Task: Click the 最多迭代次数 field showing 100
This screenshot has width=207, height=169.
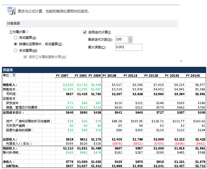Action: tap(121, 39)
